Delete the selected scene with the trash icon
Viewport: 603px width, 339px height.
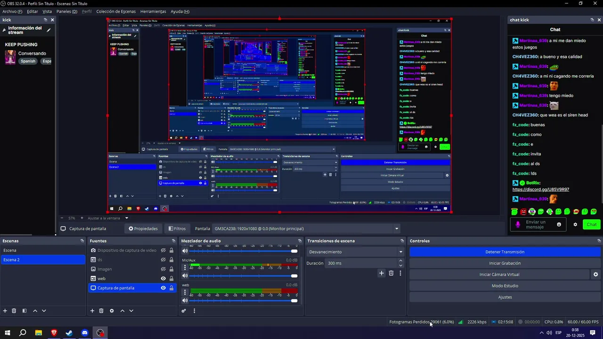(14, 311)
